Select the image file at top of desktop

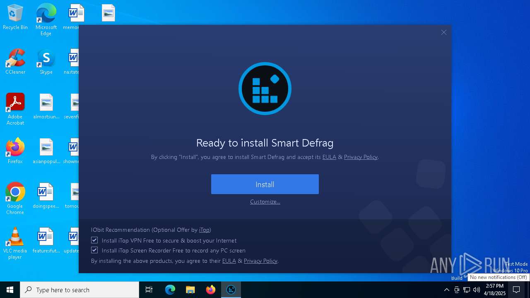tap(108, 13)
